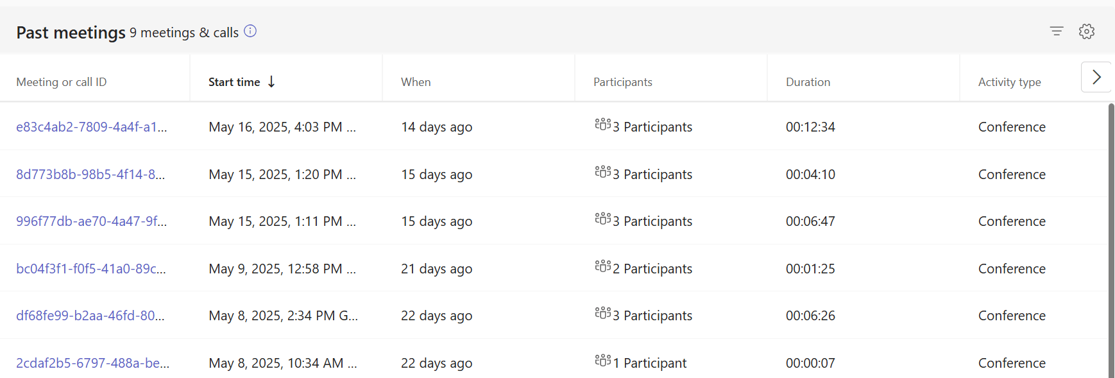Open the settings gear icon

[x=1087, y=31]
